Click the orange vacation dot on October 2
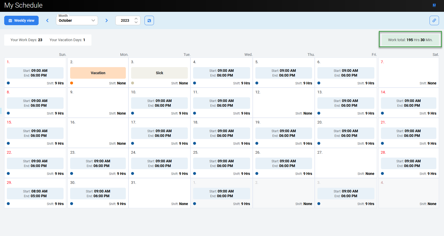444x236 pixels. pyautogui.click(x=72, y=83)
